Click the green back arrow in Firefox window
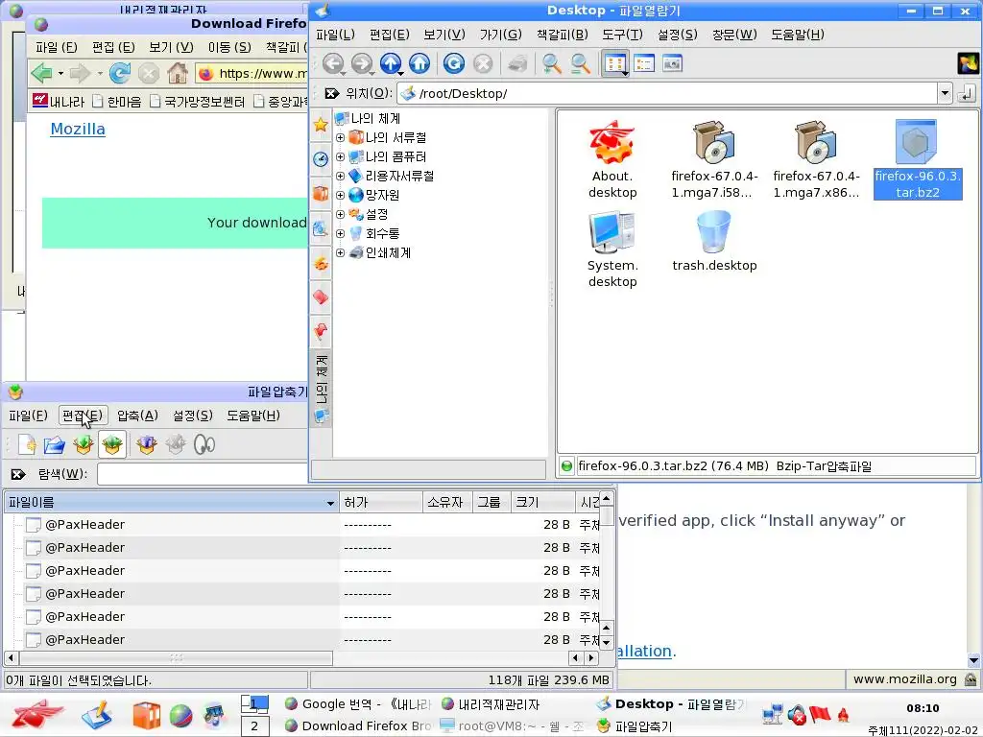This screenshot has height=737, width=983. [41, 73]
